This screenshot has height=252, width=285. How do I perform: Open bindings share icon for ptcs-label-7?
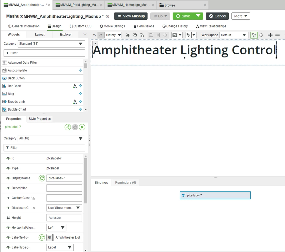pyautogui.click(x=68, y=127)
